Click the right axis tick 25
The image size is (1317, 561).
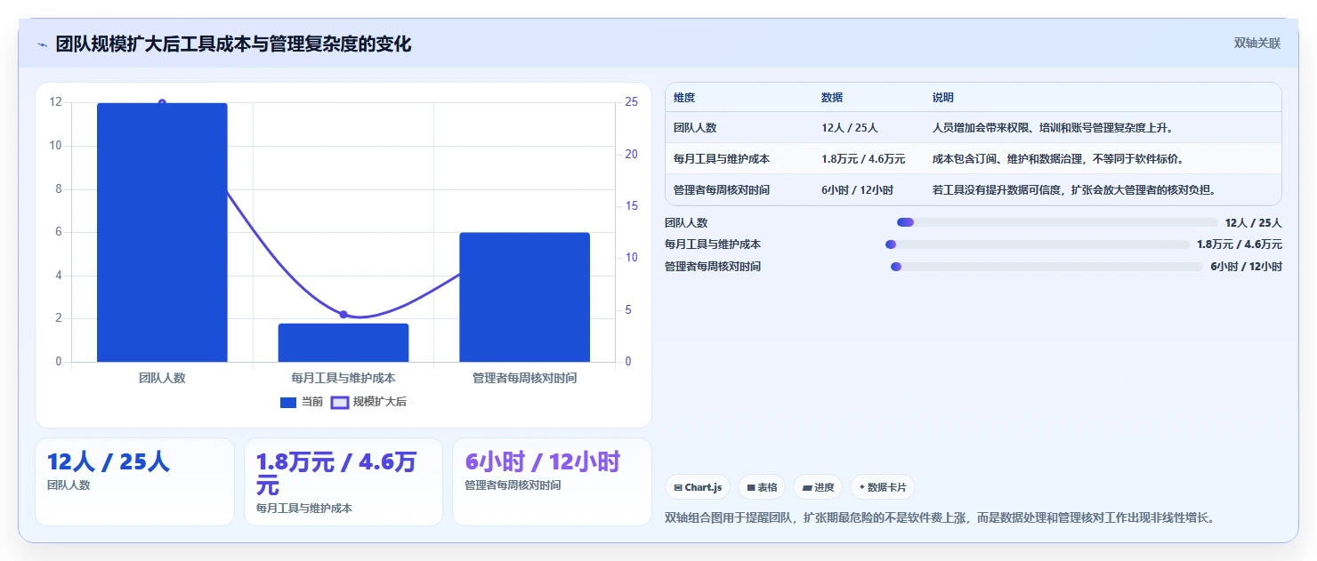631,102
